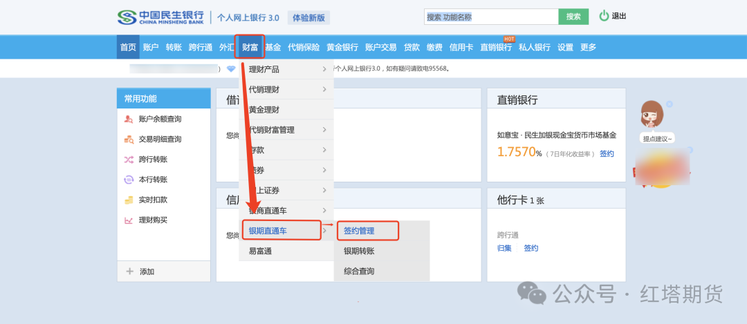The image size is (747, 324).
Task: Open the 外汇 menu
Action: [x=227, y=47]
